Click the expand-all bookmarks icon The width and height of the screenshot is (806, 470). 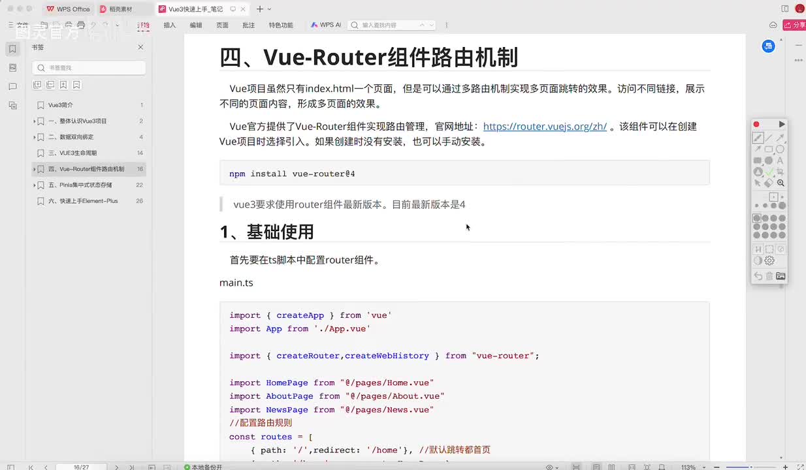pyautogui.click(x=37, y=85)
